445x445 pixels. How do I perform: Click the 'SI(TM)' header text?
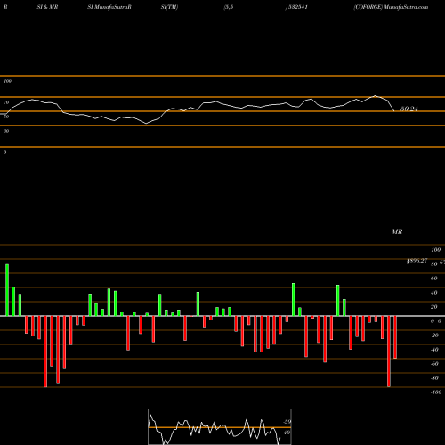click(169, 7)
